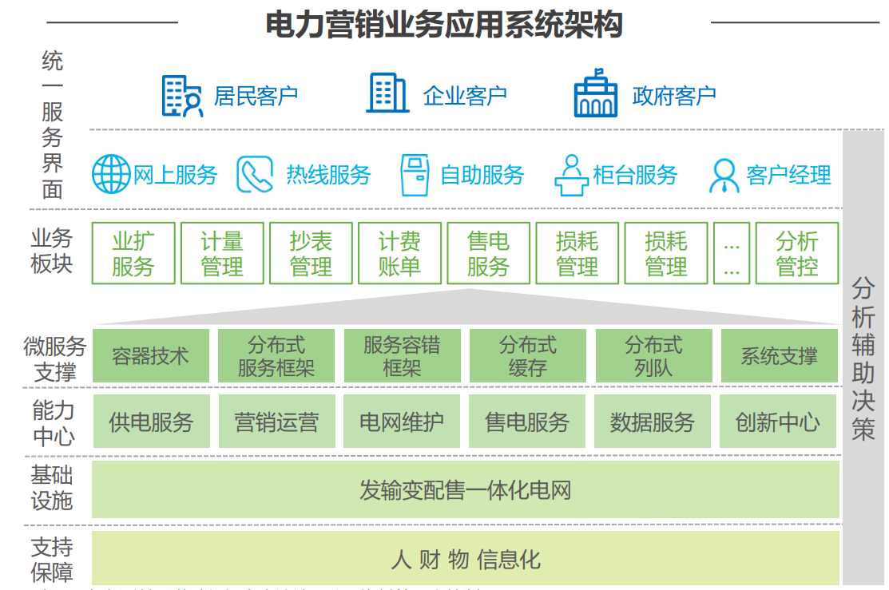The image size is (889, 590).
Task: Click the 业扩服务 business block
Action: pyautogui.click(x=133, y=253)
